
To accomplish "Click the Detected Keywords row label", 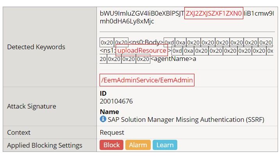I will click(36, 47).
